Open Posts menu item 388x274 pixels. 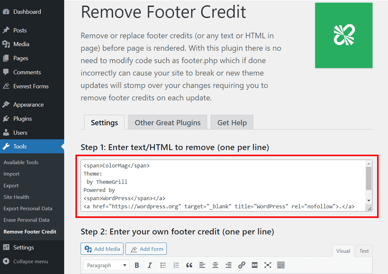click(32, 30)
